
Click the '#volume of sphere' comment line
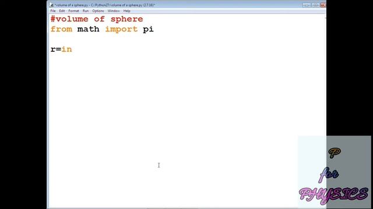click(x=97, y=19)
